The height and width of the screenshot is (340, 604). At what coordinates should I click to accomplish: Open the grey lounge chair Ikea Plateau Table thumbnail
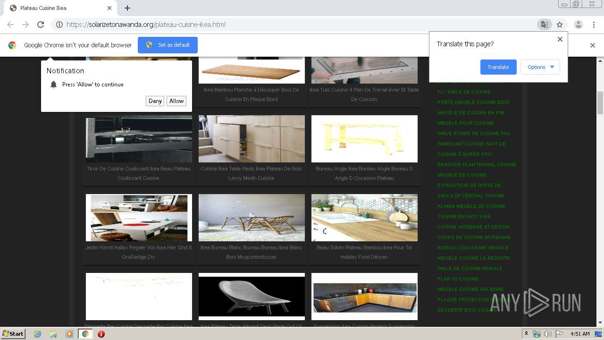point(252,297)
